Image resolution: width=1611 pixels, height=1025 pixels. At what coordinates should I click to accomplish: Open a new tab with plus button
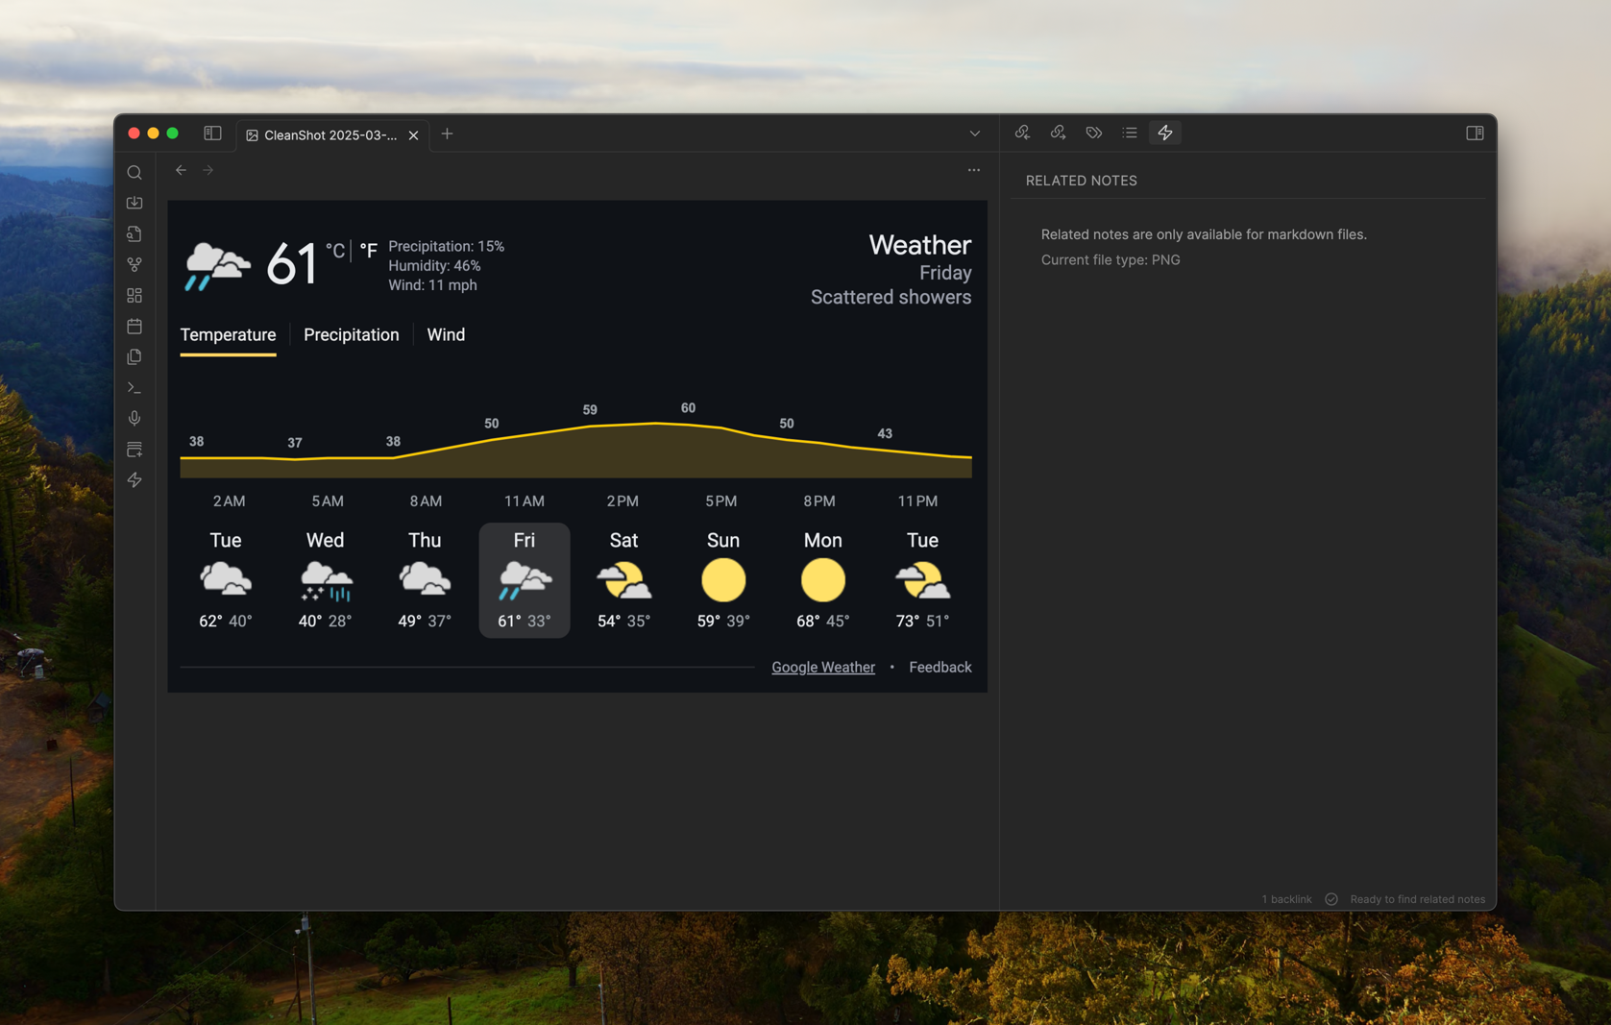click(447, 134)
